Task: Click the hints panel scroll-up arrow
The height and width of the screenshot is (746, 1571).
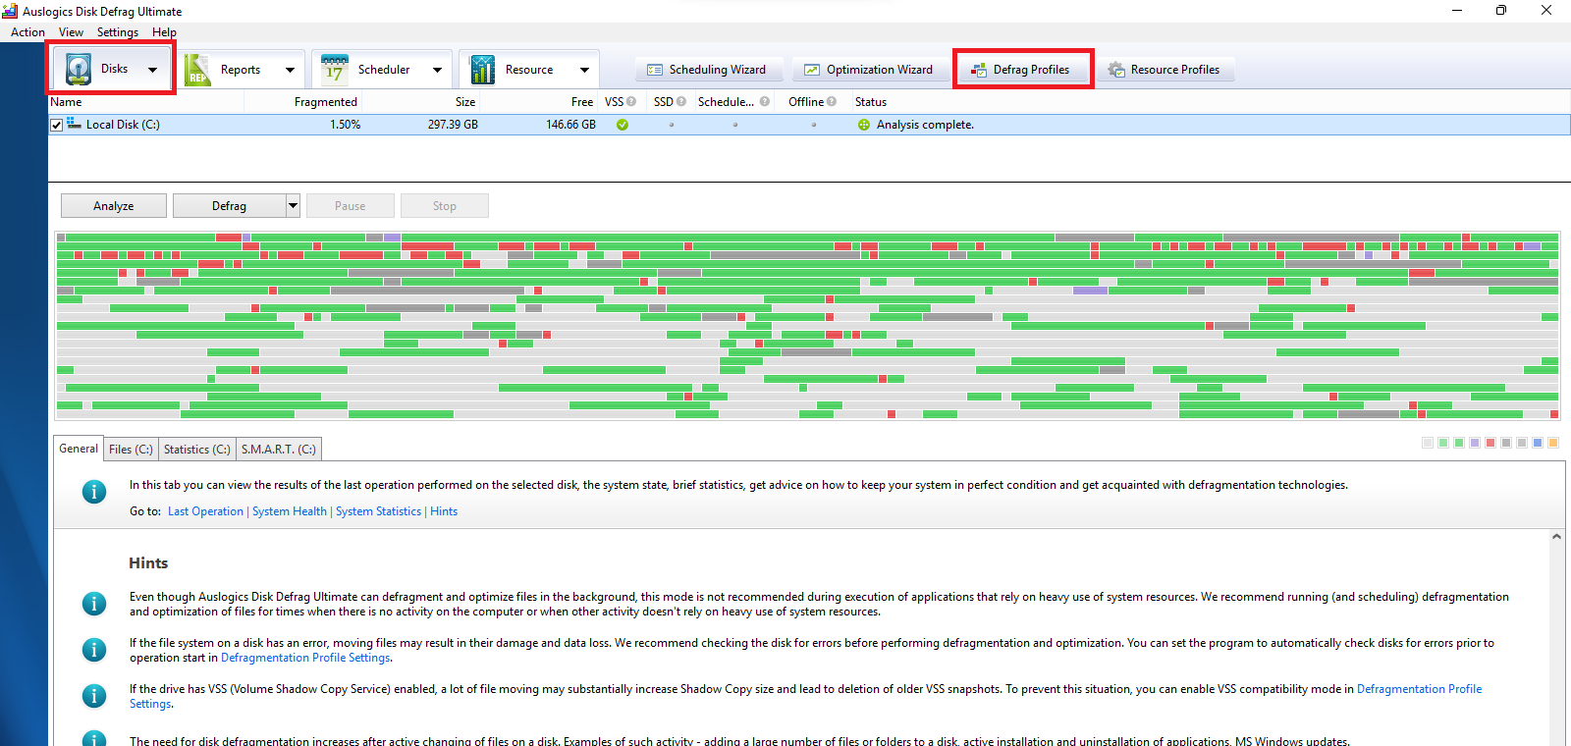Action: pos(1556,537)
